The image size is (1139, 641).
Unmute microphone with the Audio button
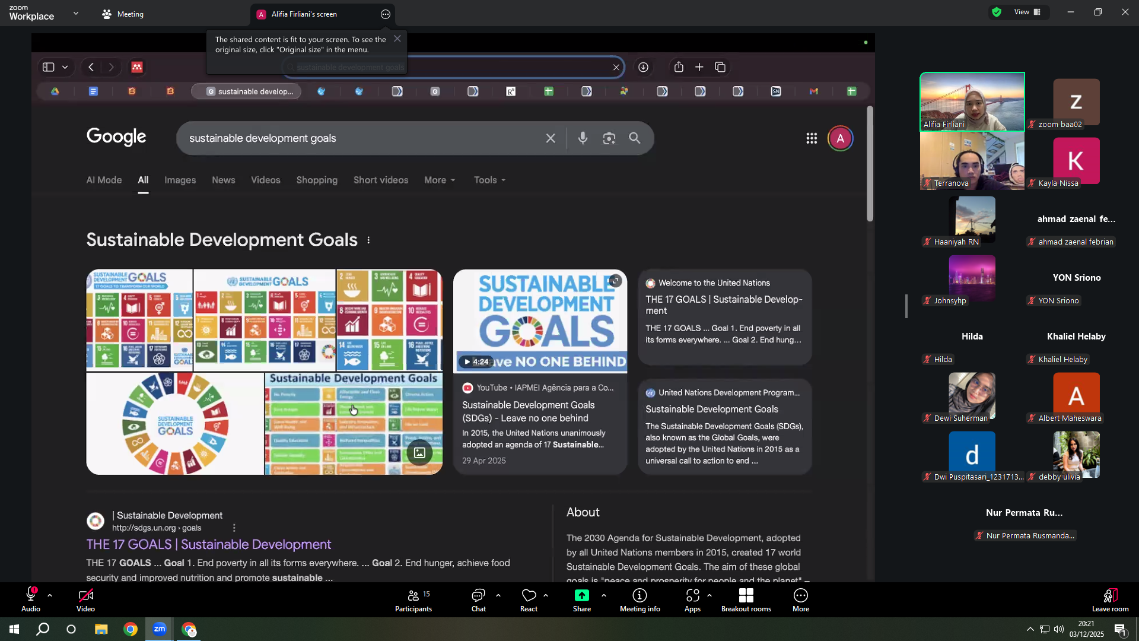tap(31, 599)
